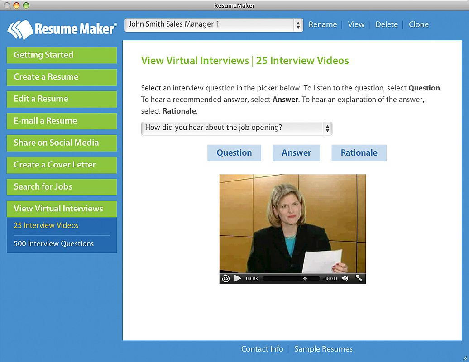Open the Getting Started section
The height and width of the screenshot is (362, 469).
[62, 55]
